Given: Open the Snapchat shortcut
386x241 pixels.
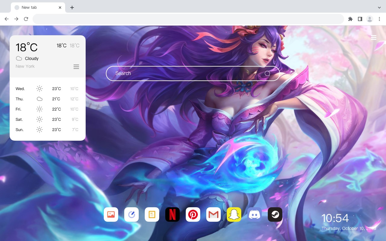Looking at the screenshot, I should pos(234,214).
